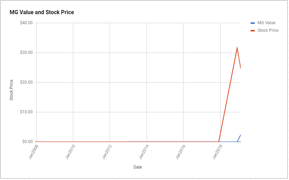This screenshot has width=289, height=180.
Task: Click the Jan2018 x-axis label
Action: coord(217,152)
